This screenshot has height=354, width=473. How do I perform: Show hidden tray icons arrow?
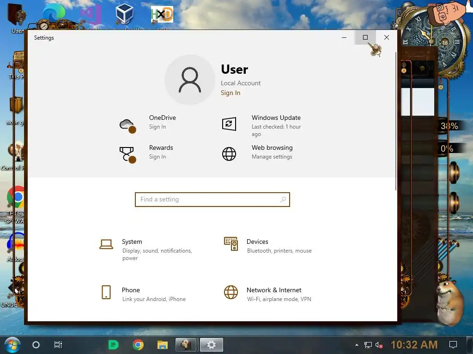pyautogui.click(x=357, y=345)
